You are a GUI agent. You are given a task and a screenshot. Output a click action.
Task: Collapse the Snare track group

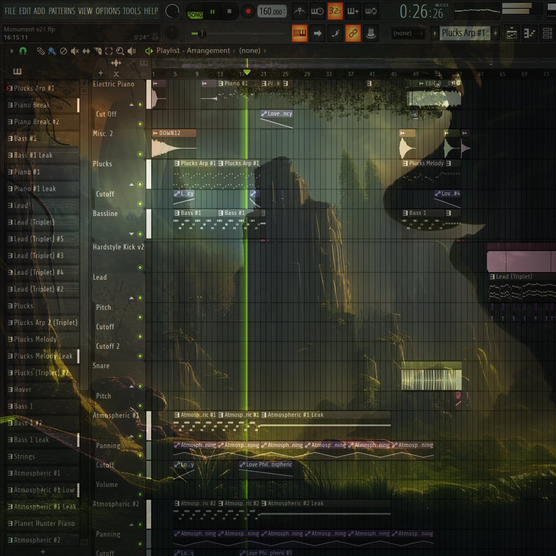(x=132, y=386)
